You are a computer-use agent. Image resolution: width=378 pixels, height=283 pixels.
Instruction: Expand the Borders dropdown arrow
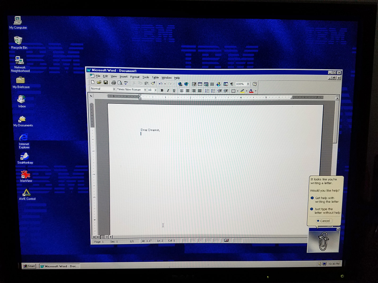click(238, 91)
